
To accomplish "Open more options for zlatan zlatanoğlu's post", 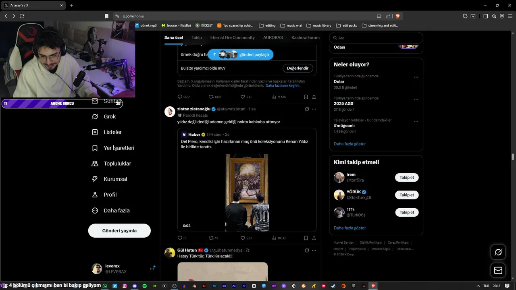I will pyautogui.click(x=314, y=109).
